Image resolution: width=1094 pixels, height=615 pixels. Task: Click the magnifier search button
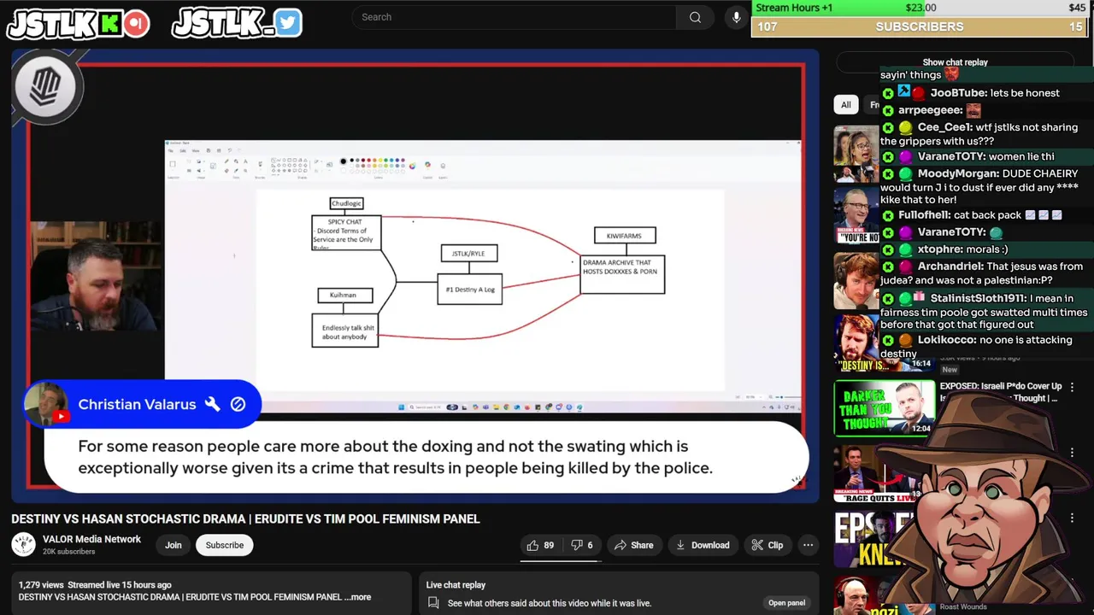pos(695,17)
